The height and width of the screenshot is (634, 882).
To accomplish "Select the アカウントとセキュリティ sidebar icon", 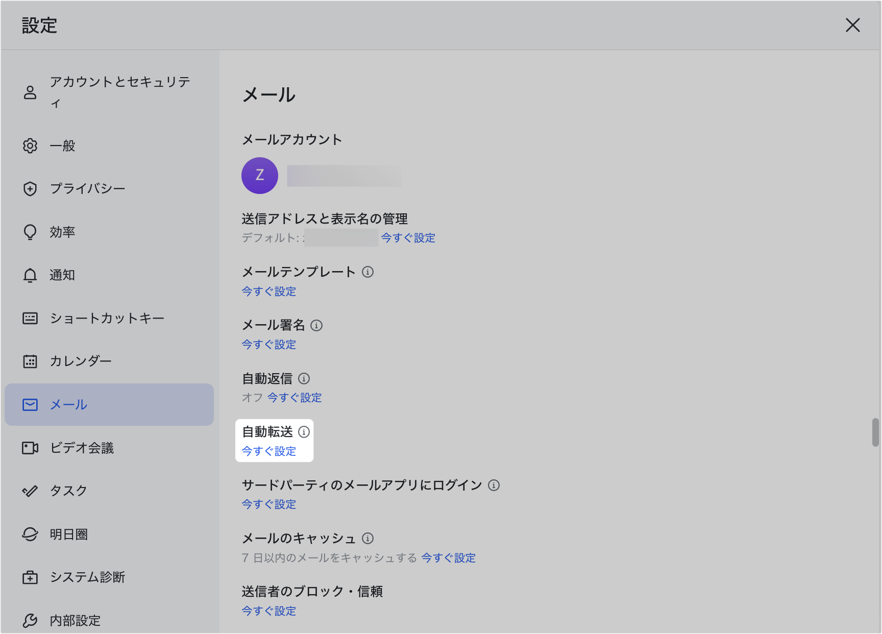I will click(30, 92).
